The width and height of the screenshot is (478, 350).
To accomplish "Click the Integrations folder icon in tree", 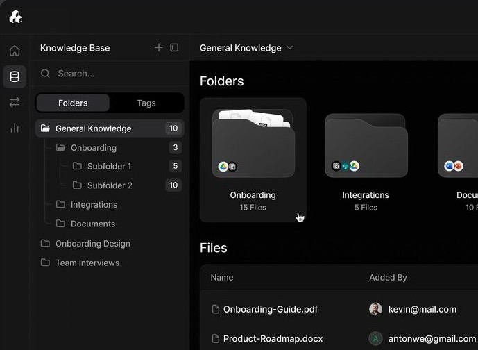I will 60,204.
